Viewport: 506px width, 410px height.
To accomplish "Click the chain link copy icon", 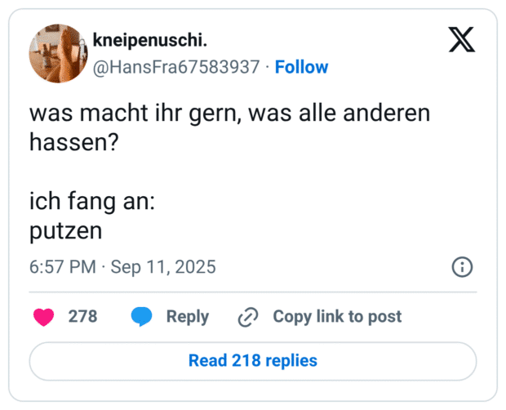I will point(247,317).
